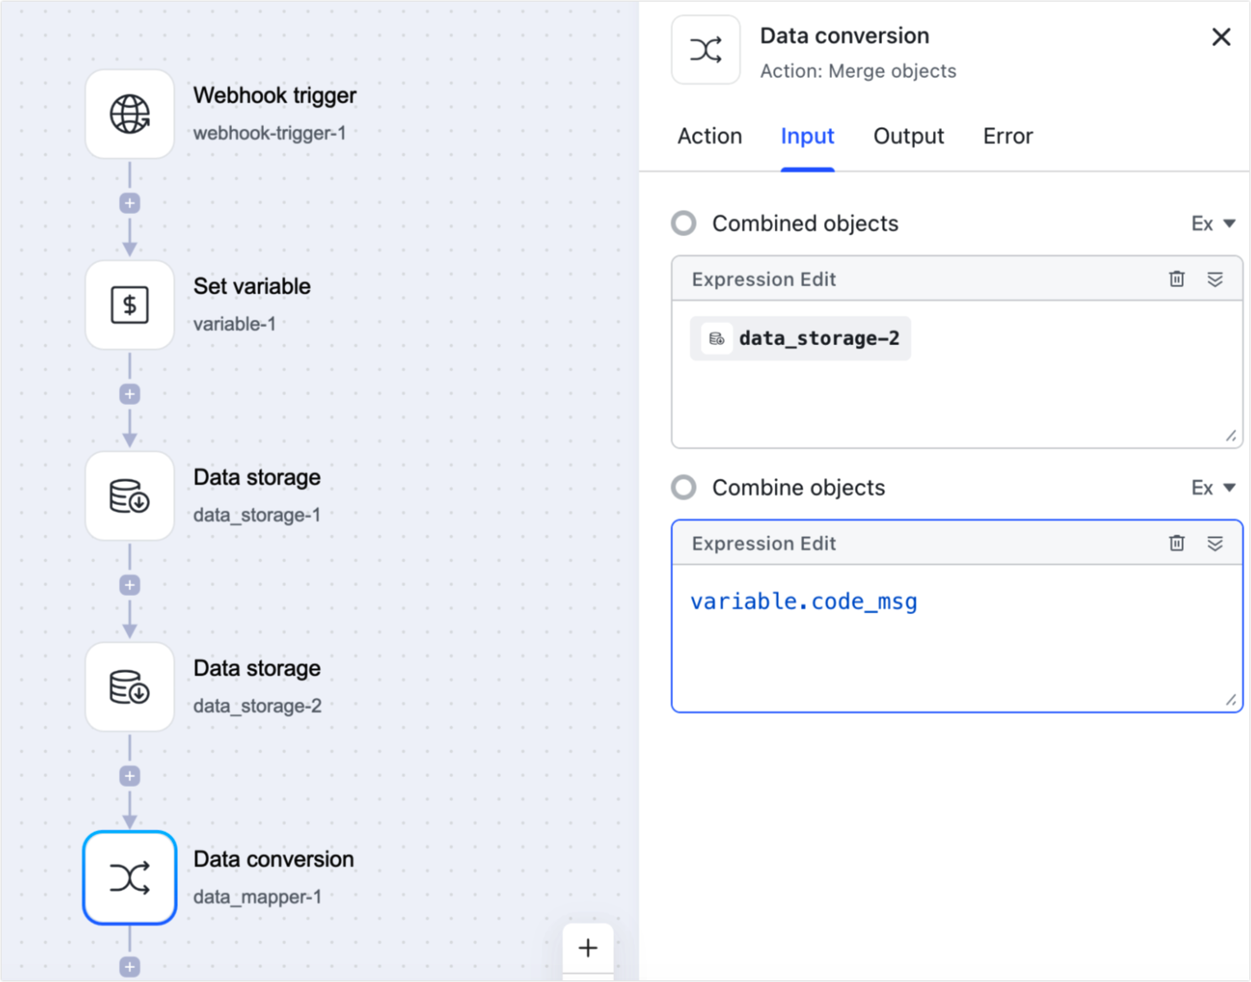The image size is (1251, 982).
Task: Select the Combined objects radio button
Action: click(x=683, y=223)
